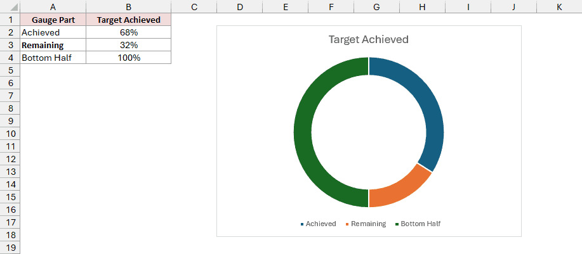Select row 8 header
This screenshot has height=254, width=582.
[x=10, y=108]
